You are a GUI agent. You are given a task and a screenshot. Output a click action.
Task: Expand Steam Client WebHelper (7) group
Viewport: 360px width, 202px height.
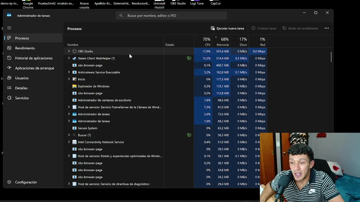pos(69,58)
